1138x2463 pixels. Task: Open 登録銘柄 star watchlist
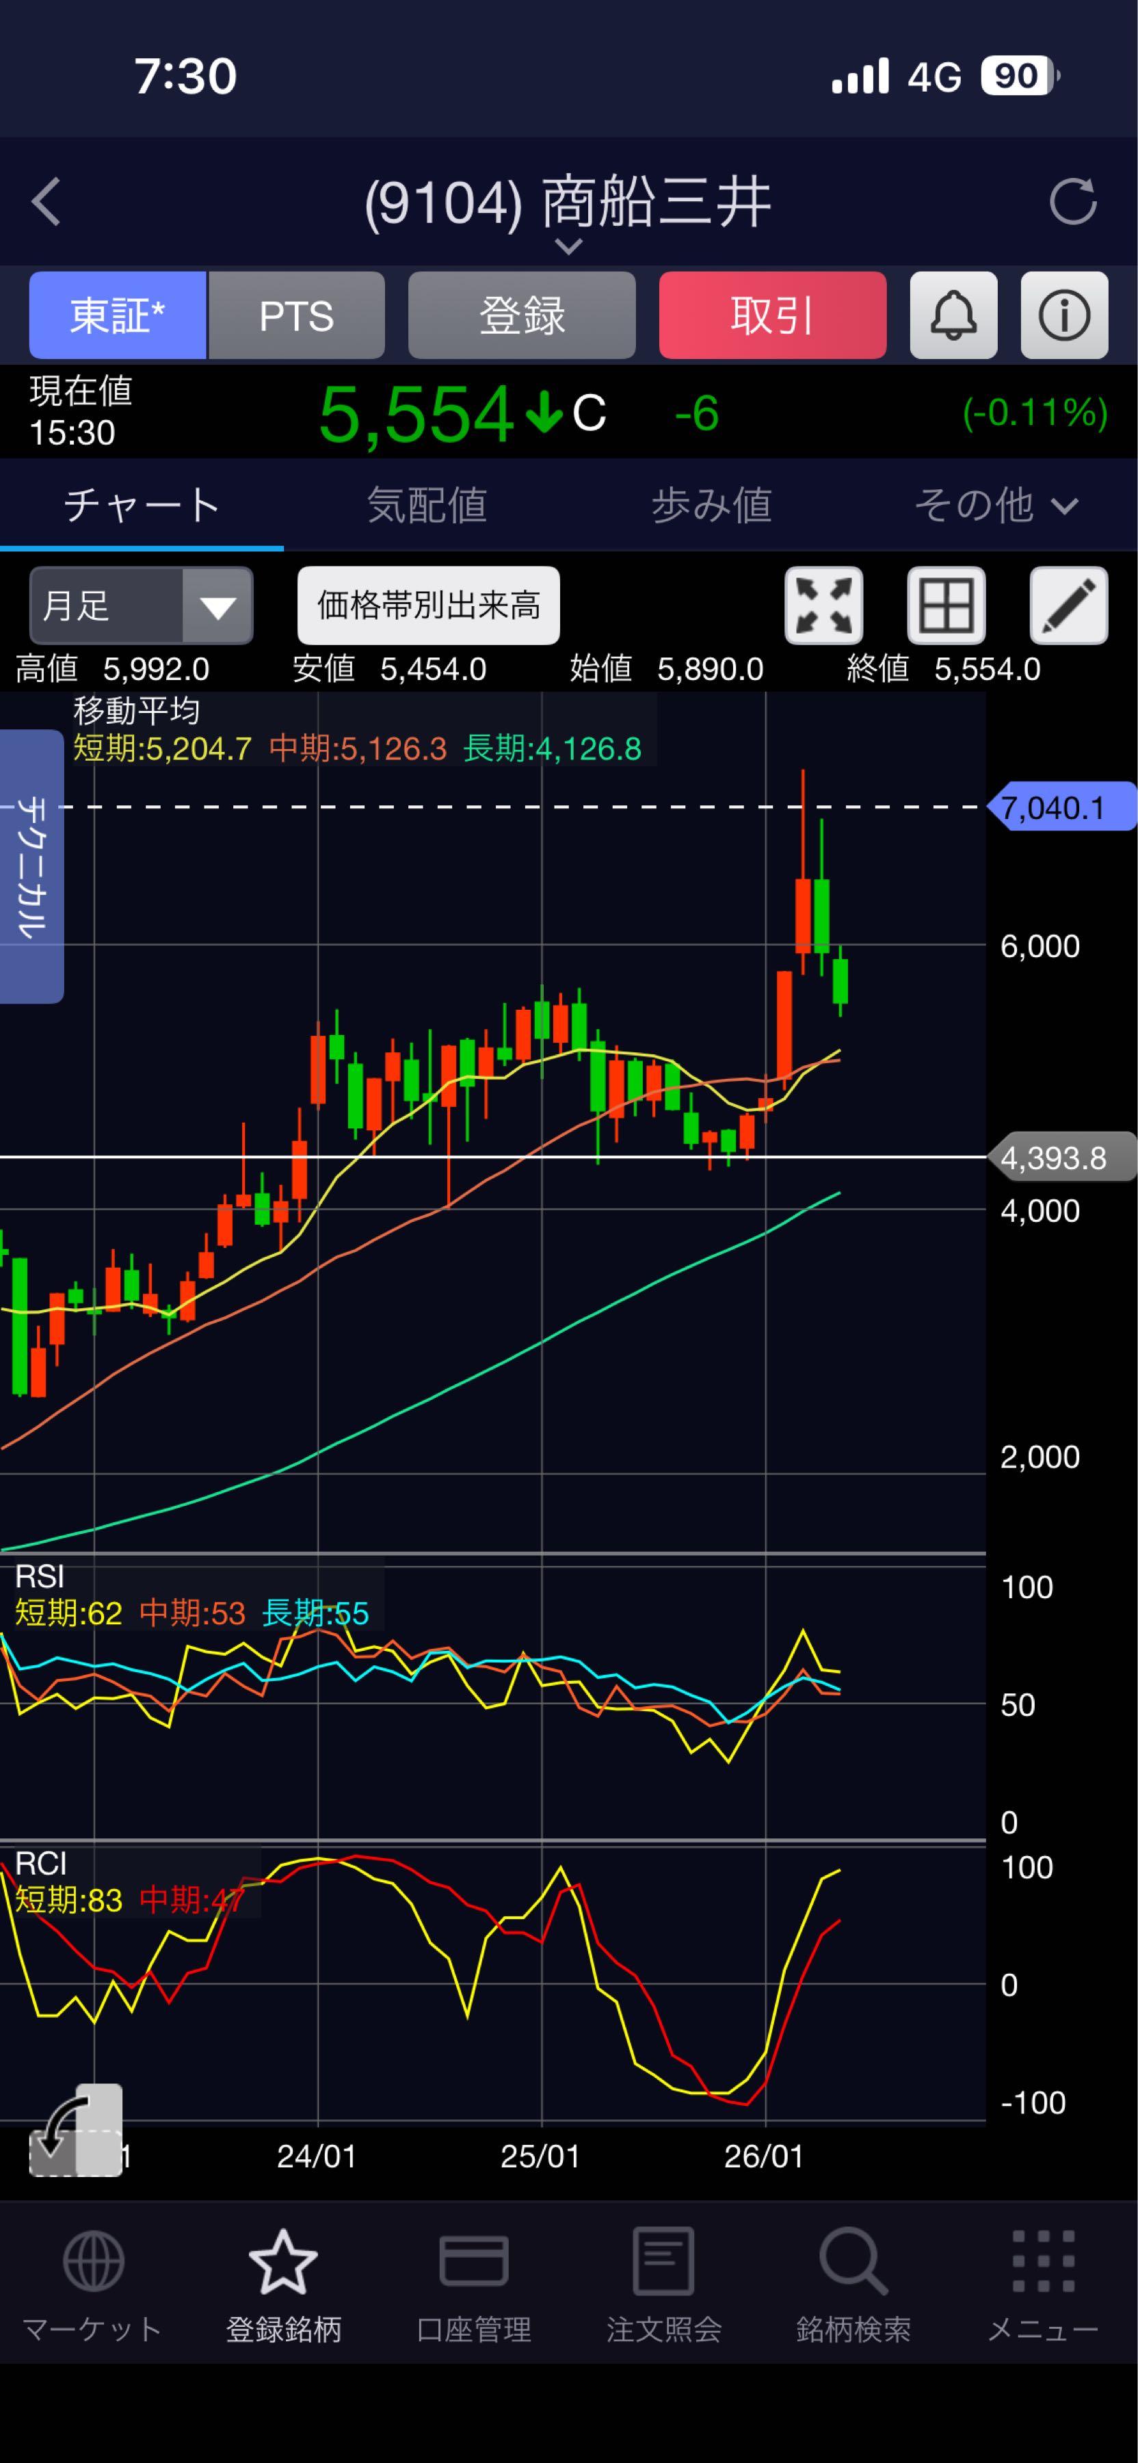click(283, 2285)
